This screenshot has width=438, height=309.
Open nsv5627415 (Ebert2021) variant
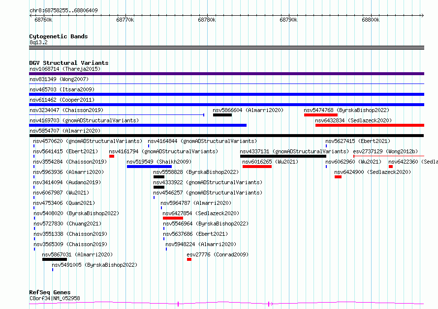358,141
